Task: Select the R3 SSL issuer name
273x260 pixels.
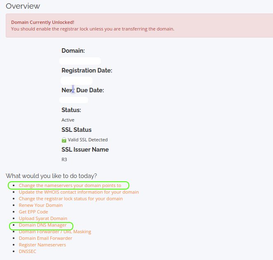Action: tap(64, 159)
